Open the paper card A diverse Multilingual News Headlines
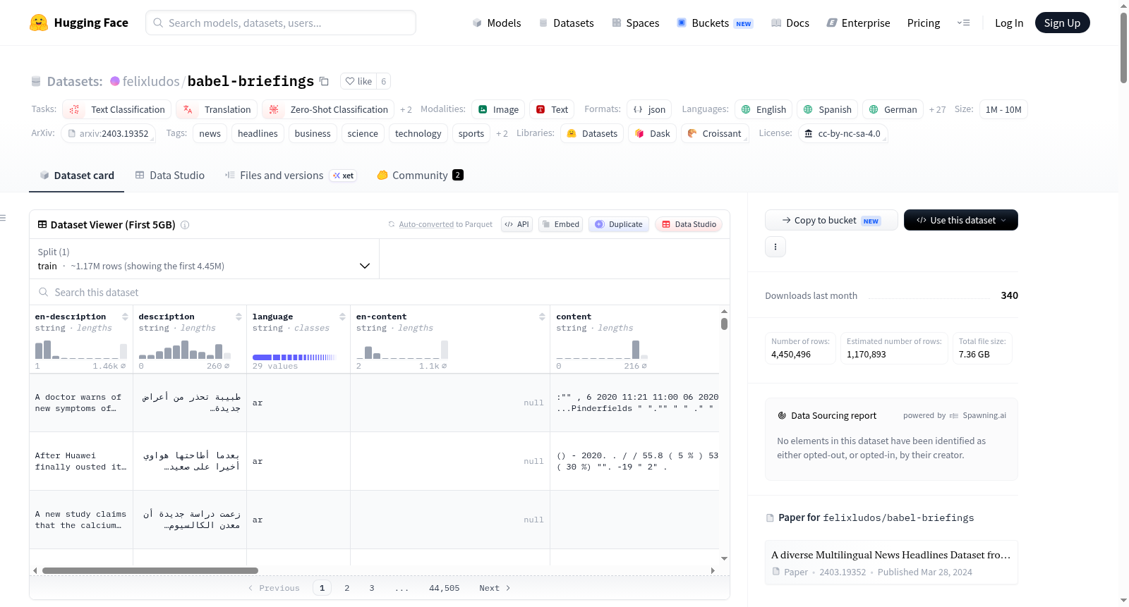 pyautogui.click(x=890, y=563)
